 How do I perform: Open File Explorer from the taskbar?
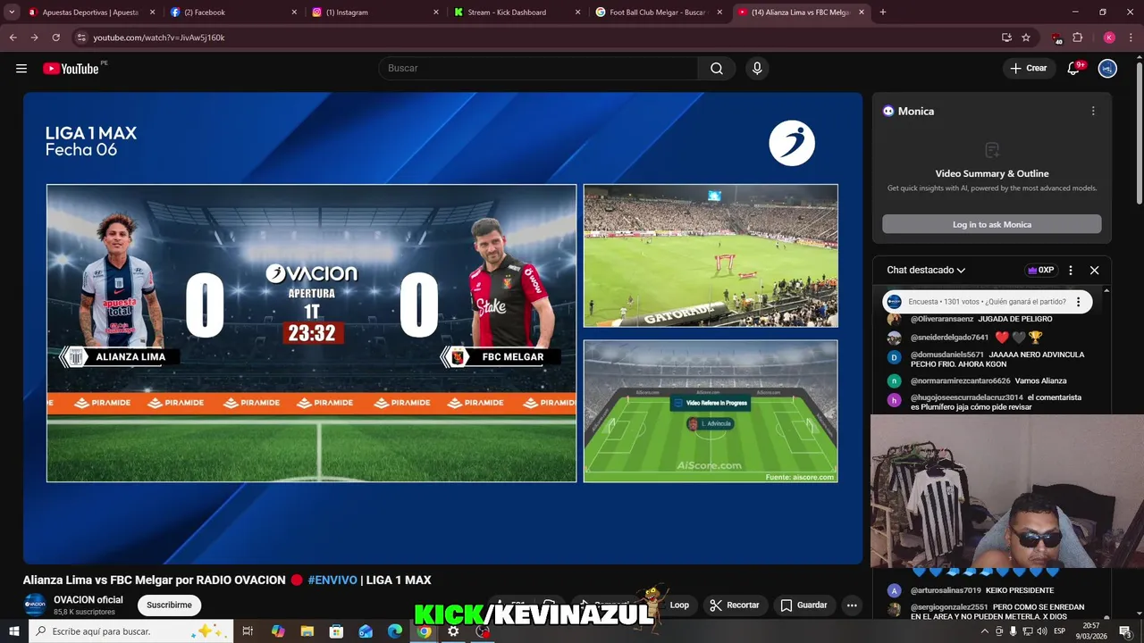(x=307, y=631)
